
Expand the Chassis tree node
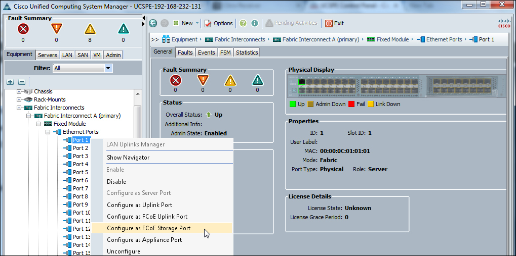(19, 91)
